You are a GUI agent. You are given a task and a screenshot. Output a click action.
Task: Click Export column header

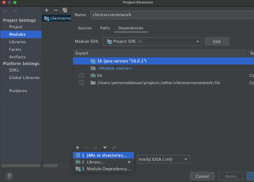82,53
